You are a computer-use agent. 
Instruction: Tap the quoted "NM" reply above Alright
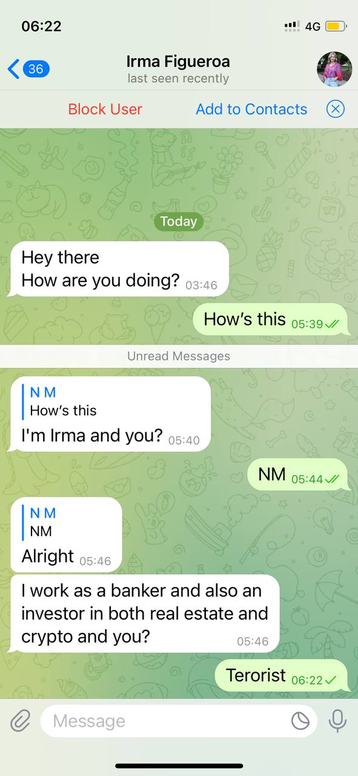[41, 522]
